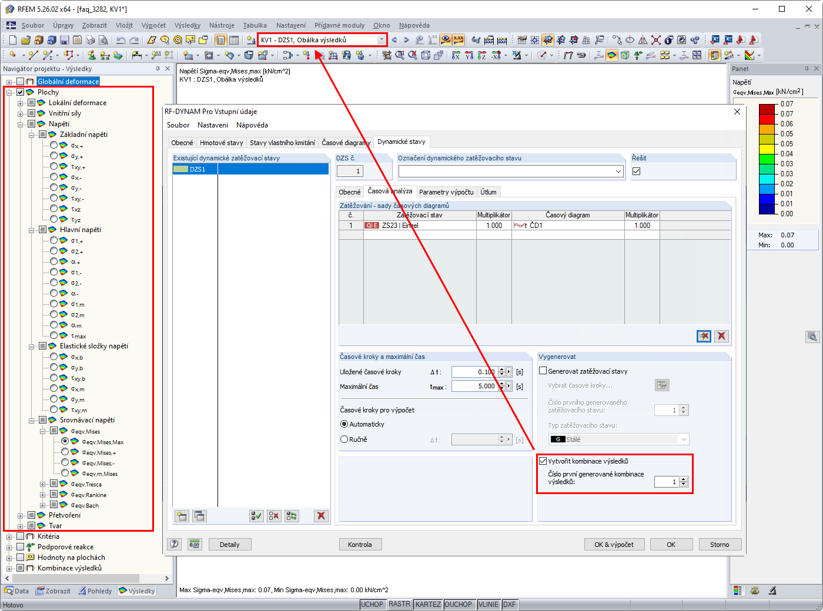Click Storno to cancel dialog
This screenshot has width=823, height=611.
point(720,545)
